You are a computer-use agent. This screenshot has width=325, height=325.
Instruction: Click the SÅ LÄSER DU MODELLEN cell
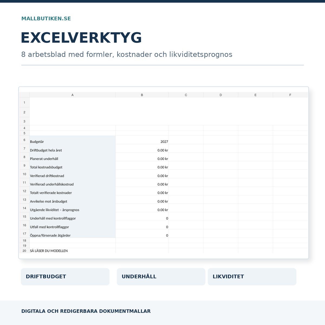tap(72, 251)
